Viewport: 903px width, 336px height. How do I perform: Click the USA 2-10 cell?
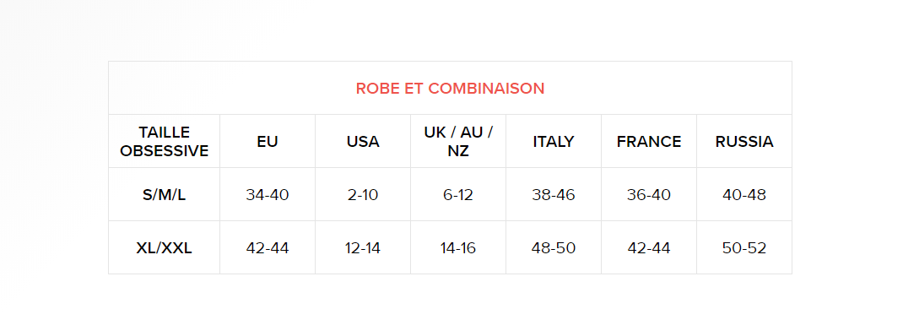[363, 195]
